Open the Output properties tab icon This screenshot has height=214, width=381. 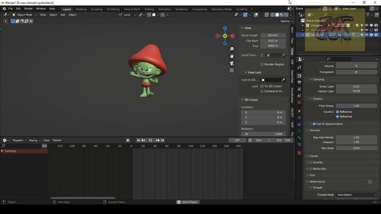[299, 83]
